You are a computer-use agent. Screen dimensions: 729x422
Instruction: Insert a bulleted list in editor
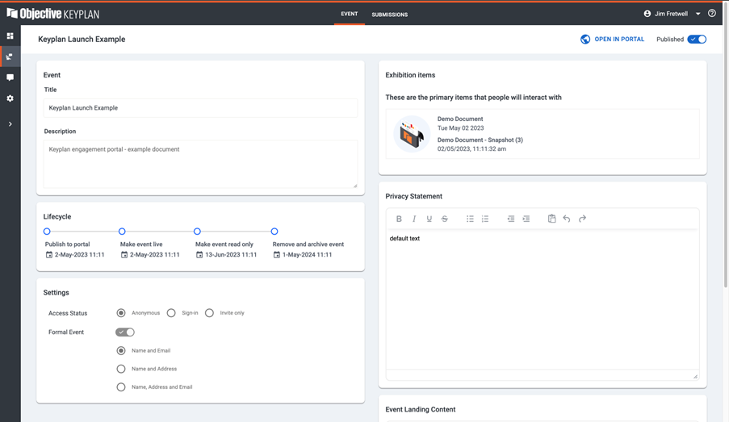point(470,219)
